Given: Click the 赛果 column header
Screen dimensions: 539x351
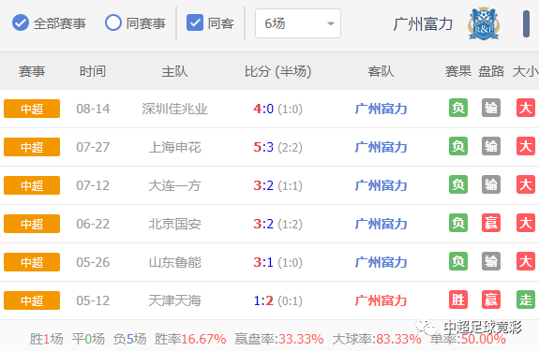Looking at the screenshot, I should 458,71.
